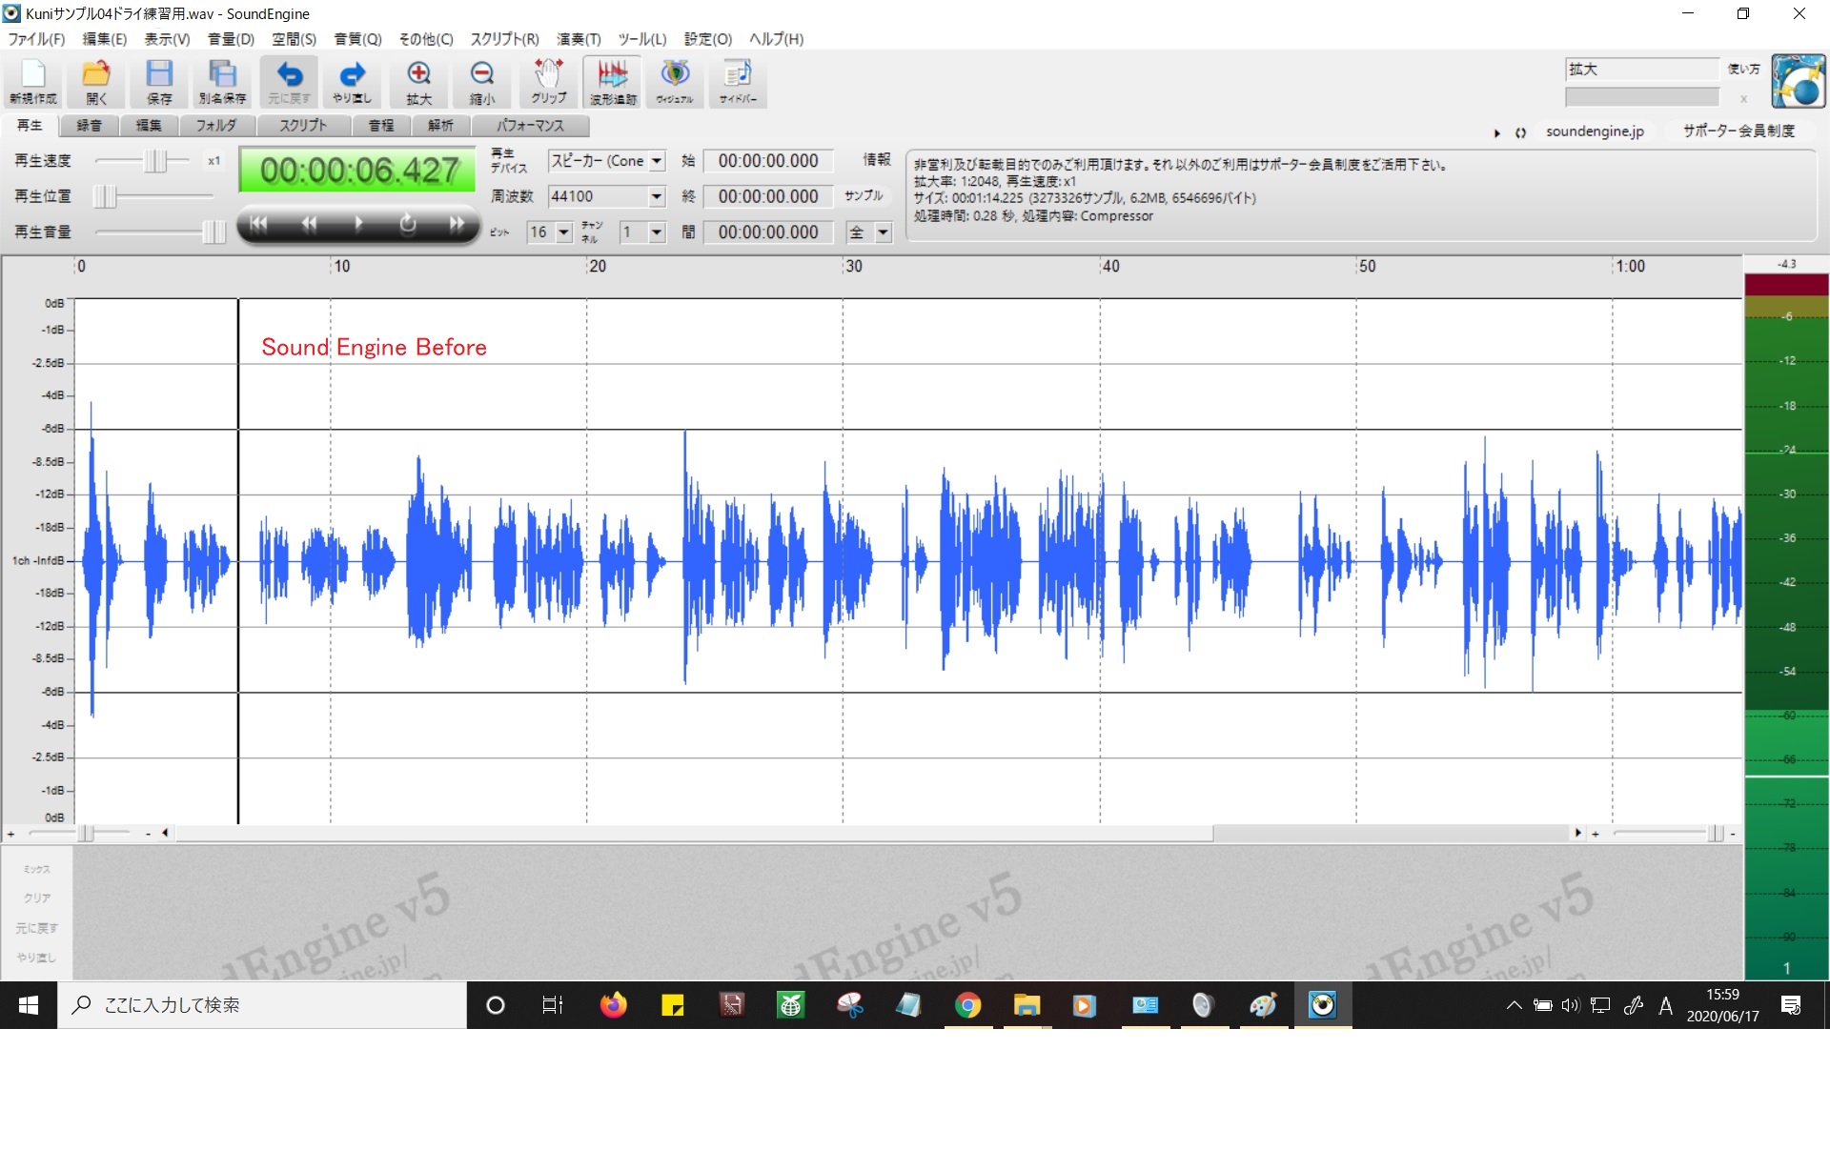
Task: Click the volume tray icon
Action: 1571,1005
